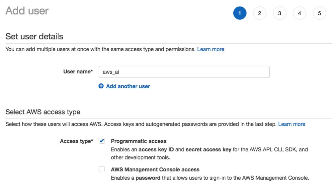
Task: Uncheck the Programmatic access checkbox
Action: 102,141
